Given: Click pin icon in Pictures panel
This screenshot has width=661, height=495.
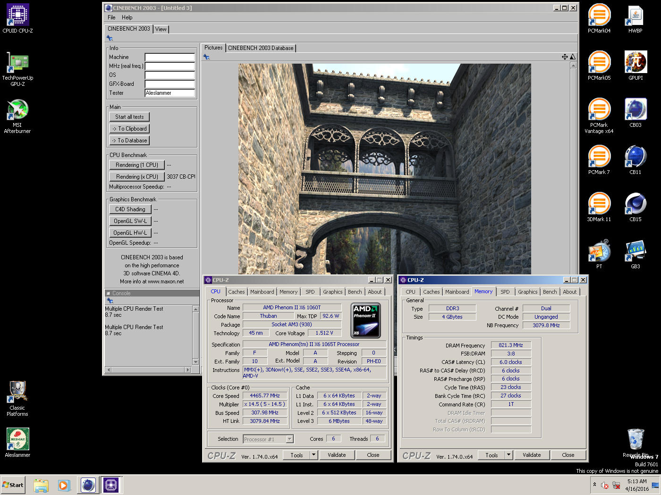Looking at the screenshot, I should click(206, 57).
